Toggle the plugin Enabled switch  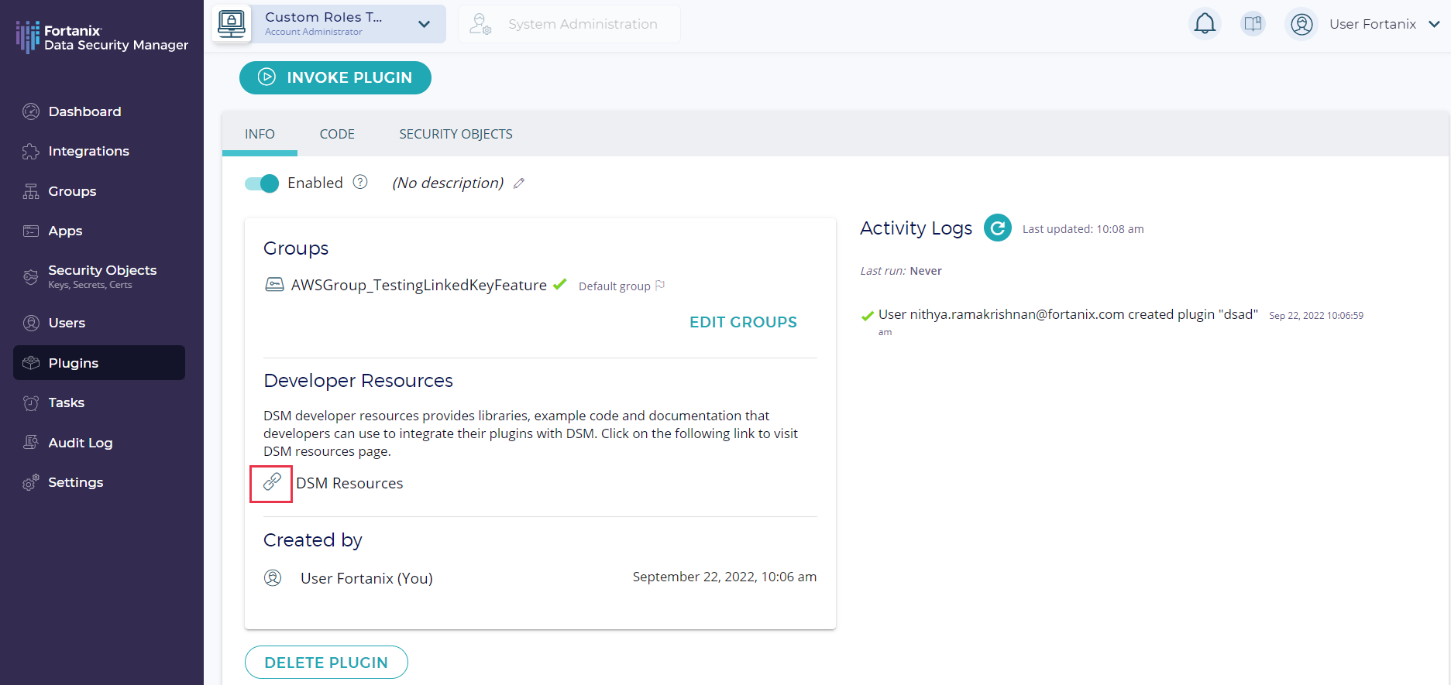click(262, 183)
